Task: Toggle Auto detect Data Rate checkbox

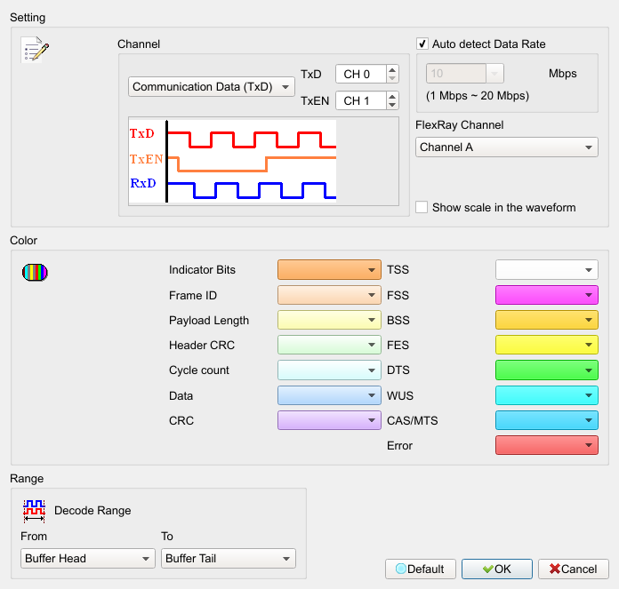Action: (422, 44)
